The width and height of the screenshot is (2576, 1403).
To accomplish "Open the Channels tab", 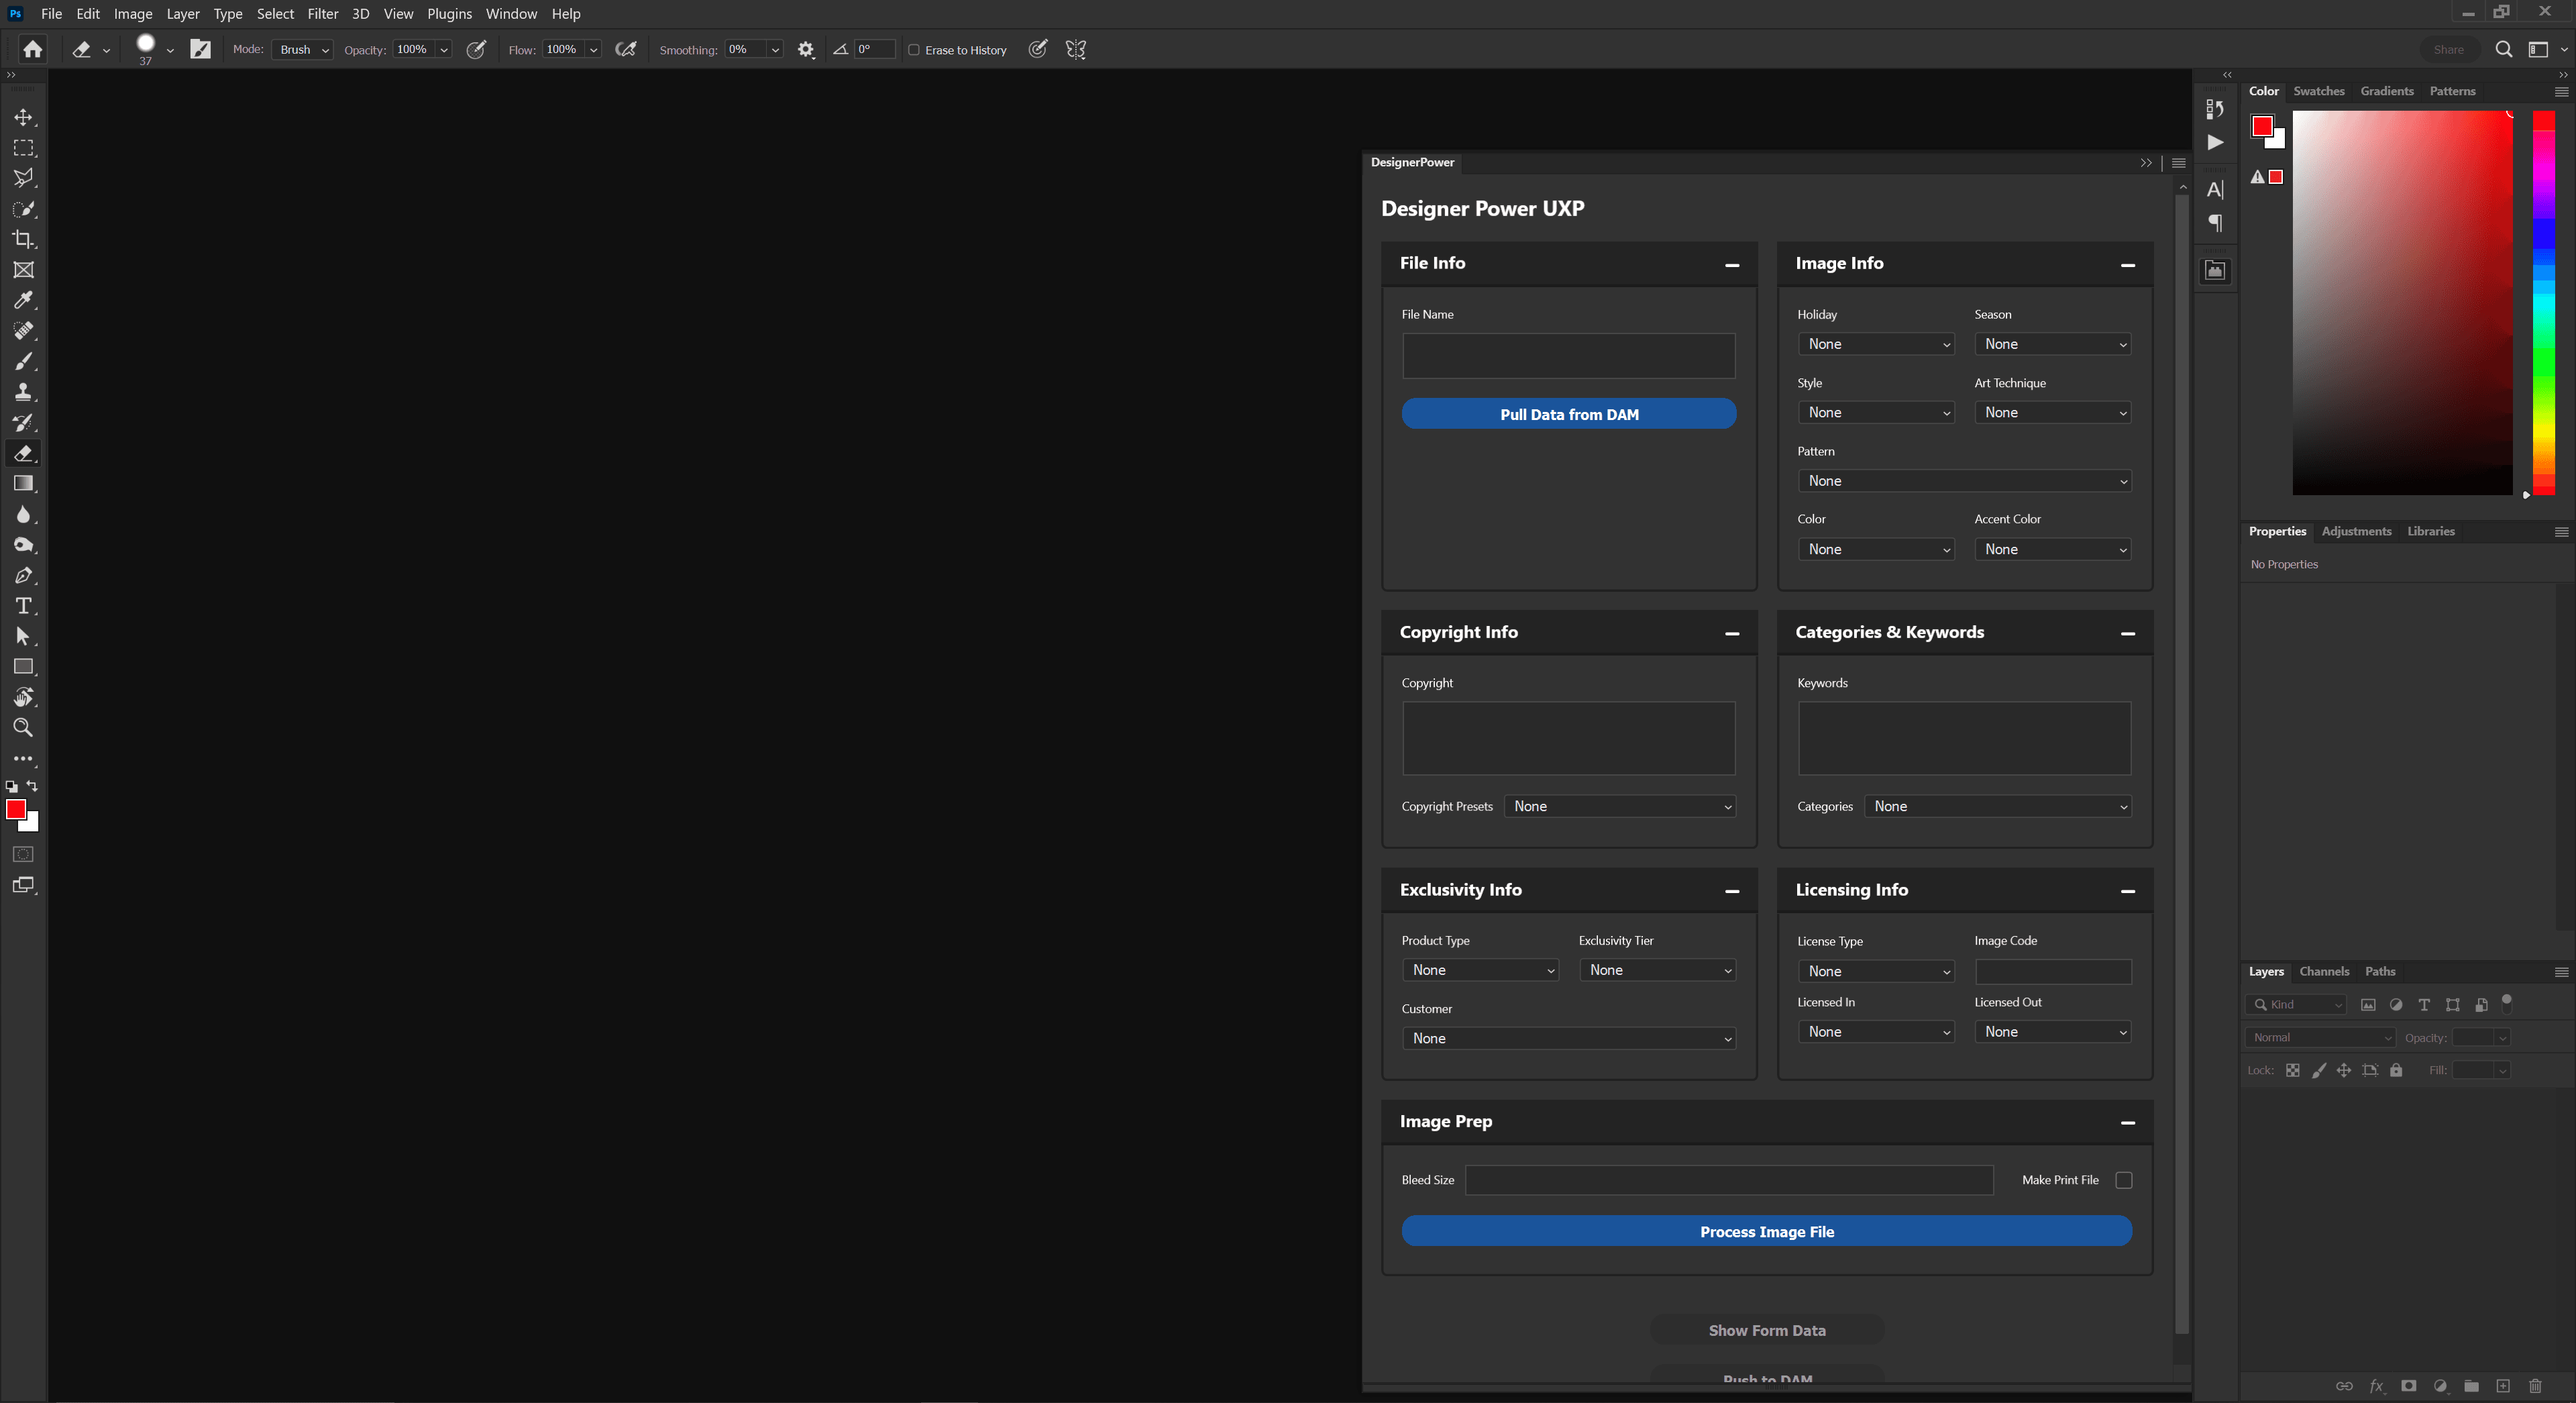I will point(2324,971).
